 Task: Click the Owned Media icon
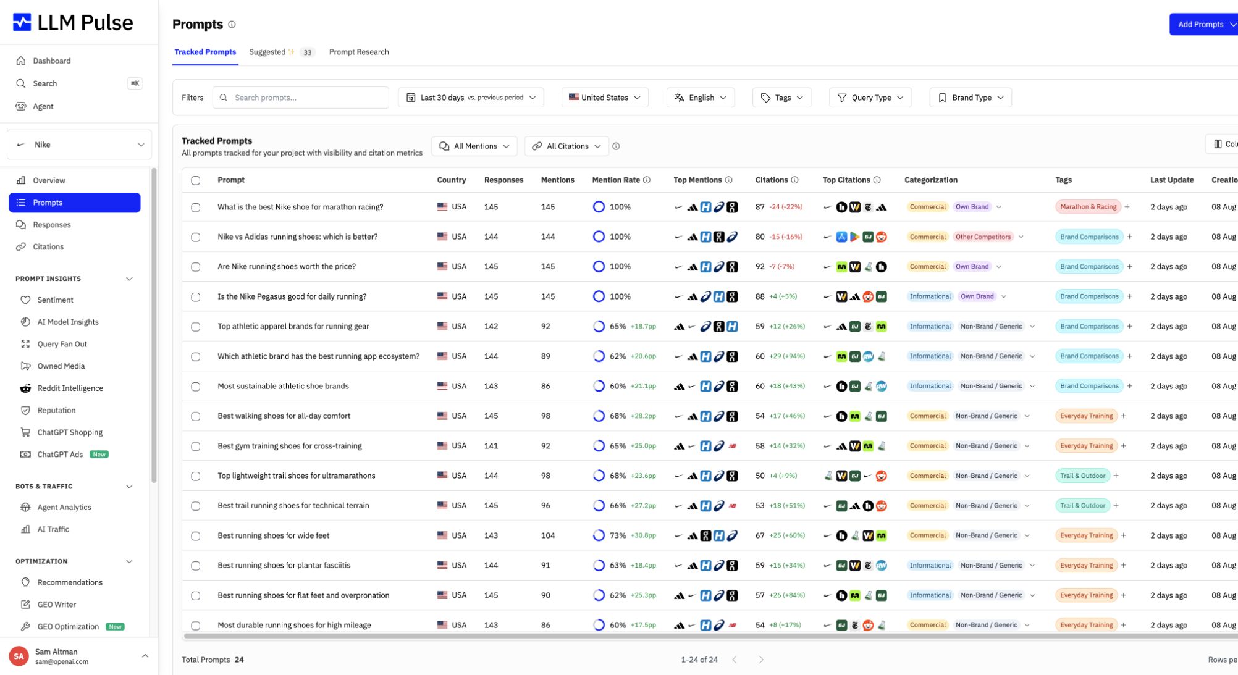click(x=25, y=366)
